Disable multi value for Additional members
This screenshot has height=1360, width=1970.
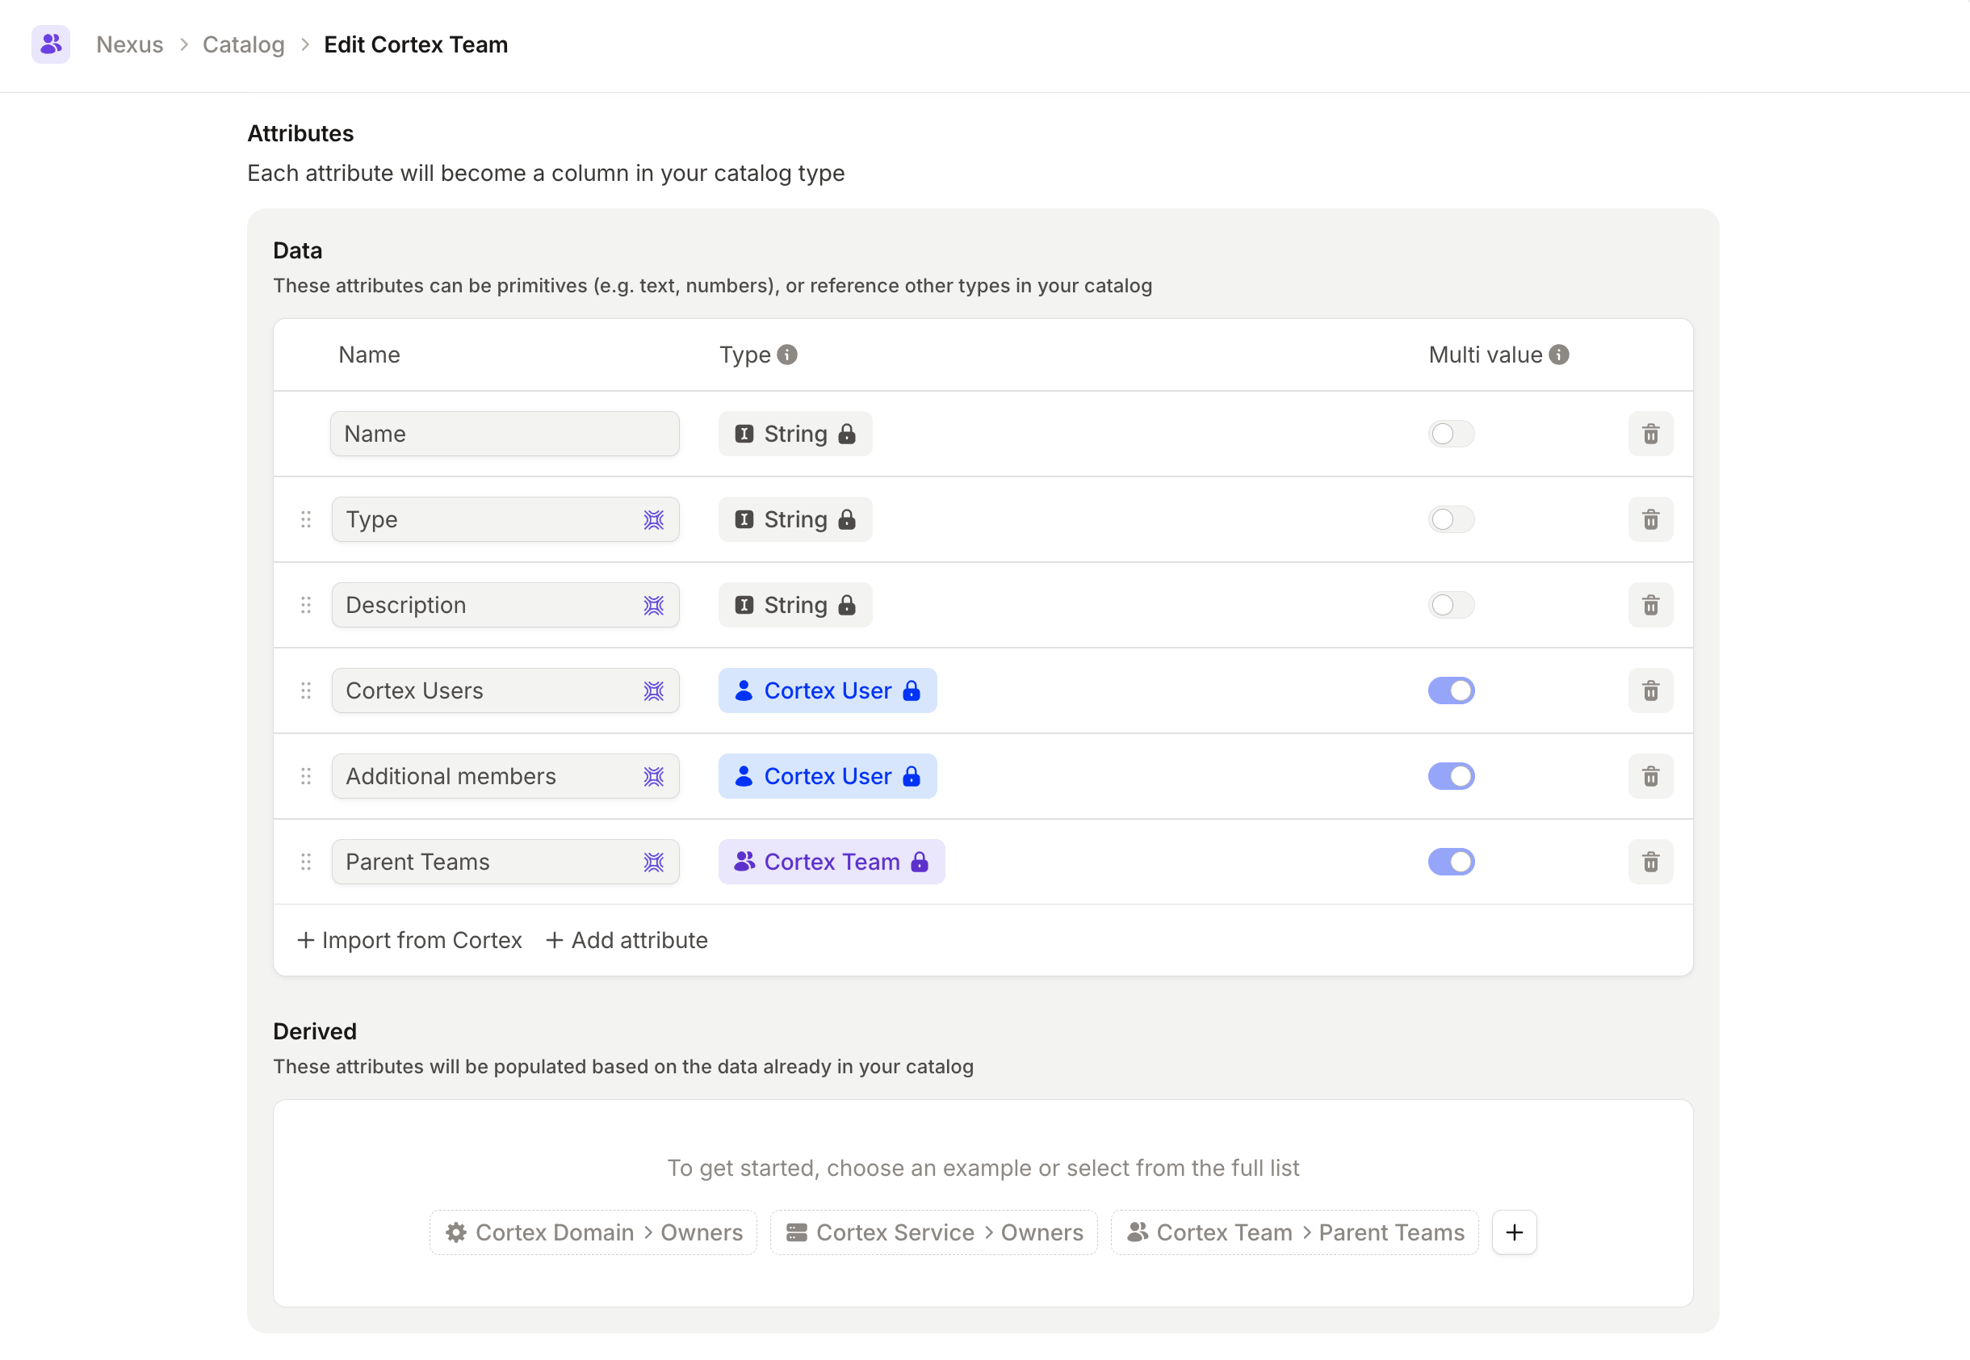[x=1451, y=776]
